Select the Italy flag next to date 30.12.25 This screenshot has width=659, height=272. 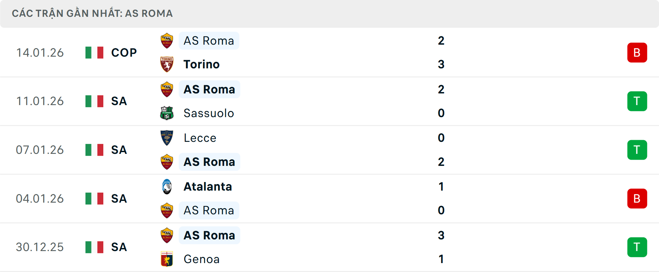94,247
